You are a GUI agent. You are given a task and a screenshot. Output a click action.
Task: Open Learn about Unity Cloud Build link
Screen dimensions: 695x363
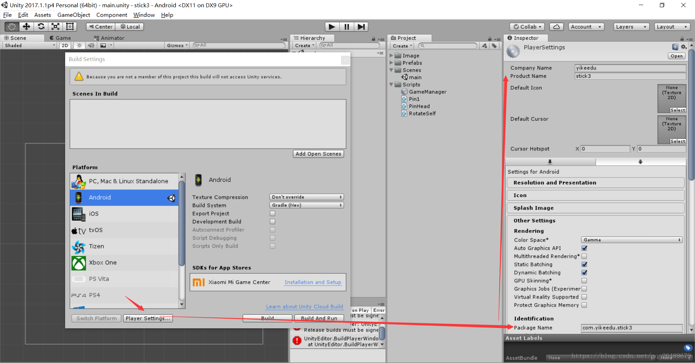pos(304,307)
